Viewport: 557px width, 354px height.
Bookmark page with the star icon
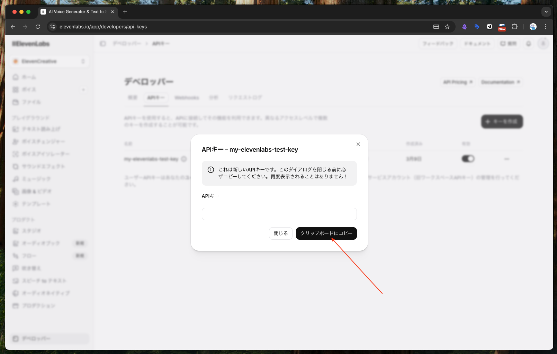click(x=447, y=27)
